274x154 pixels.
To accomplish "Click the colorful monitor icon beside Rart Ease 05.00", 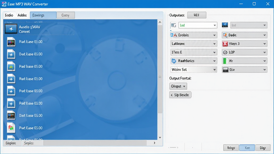I will point(11,42).
